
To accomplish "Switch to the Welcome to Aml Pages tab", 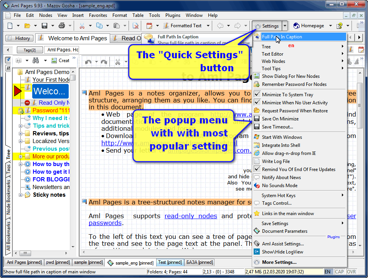I will (73, 38).
